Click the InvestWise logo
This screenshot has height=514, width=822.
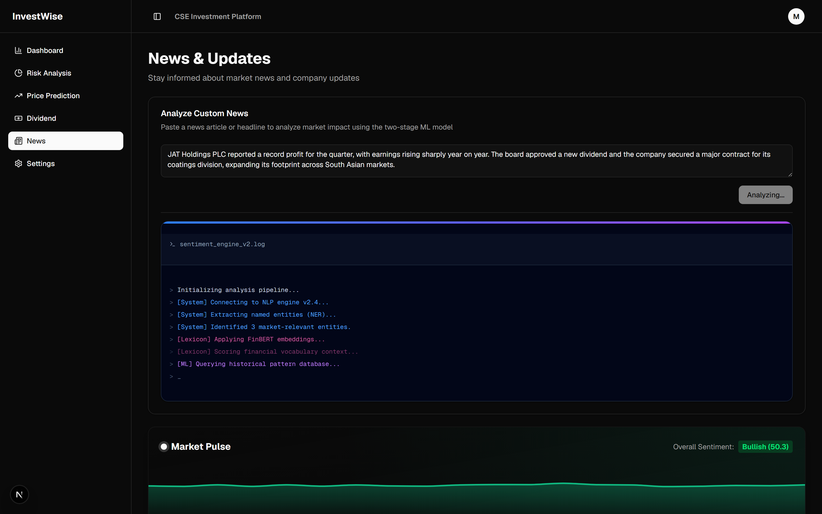(x=37, y=16)
